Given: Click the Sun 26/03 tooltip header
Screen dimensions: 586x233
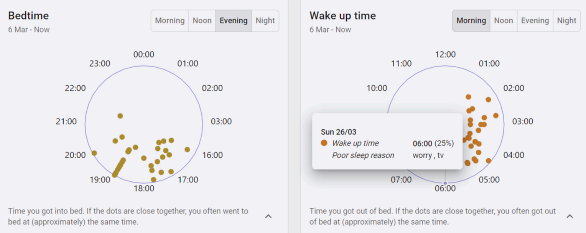Looking at the screenshot, I should 339,132.
